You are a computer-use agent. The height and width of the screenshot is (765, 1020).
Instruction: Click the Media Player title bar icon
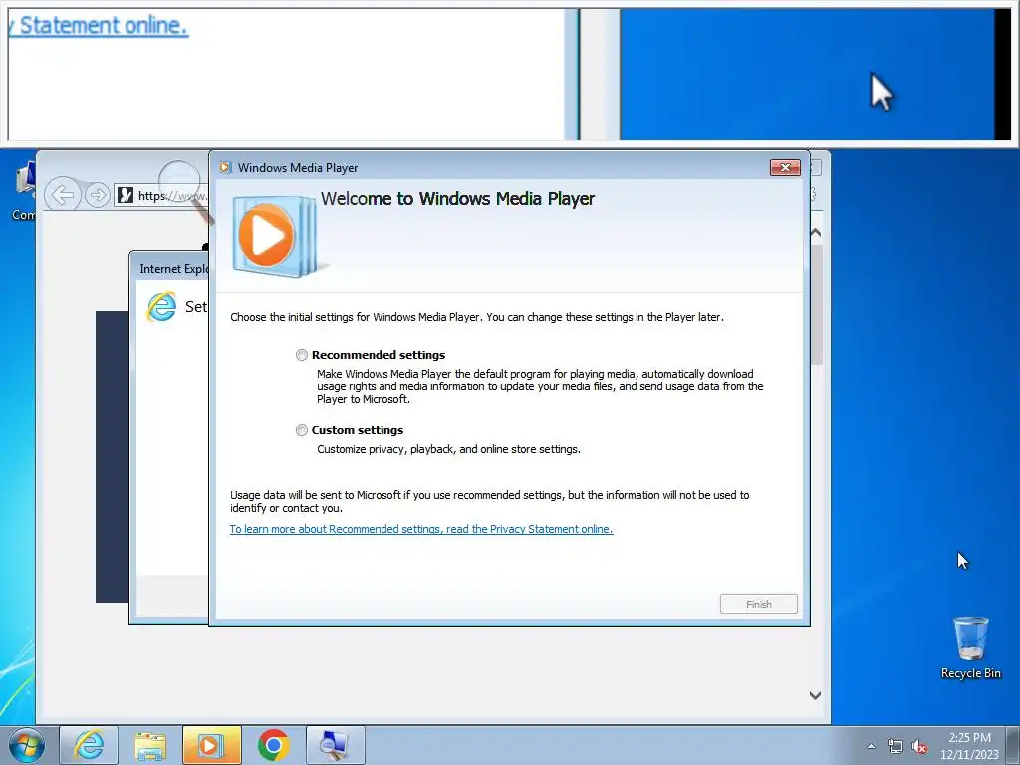[x=226, y=167]
